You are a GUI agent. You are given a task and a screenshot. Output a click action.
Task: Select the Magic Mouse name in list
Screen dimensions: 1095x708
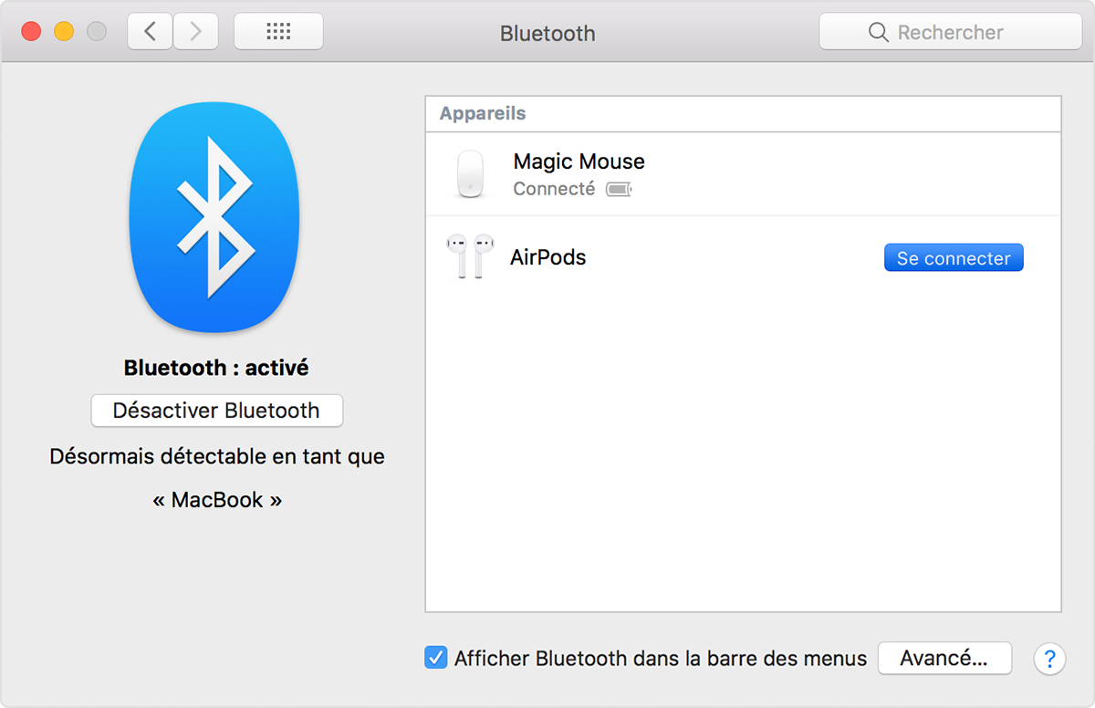pyautogui.click(x=579, y=161)
